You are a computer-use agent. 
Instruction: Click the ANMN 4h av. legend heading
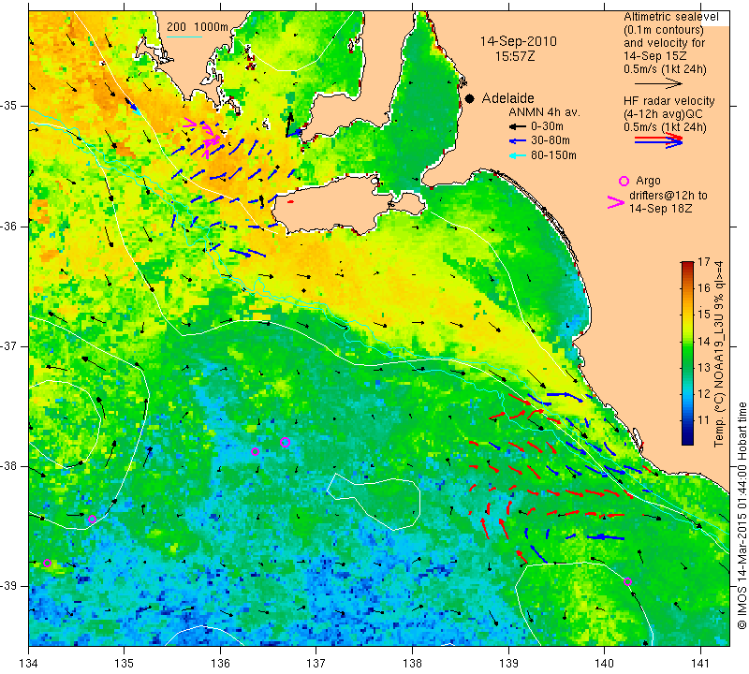click(x=544, y=112)
